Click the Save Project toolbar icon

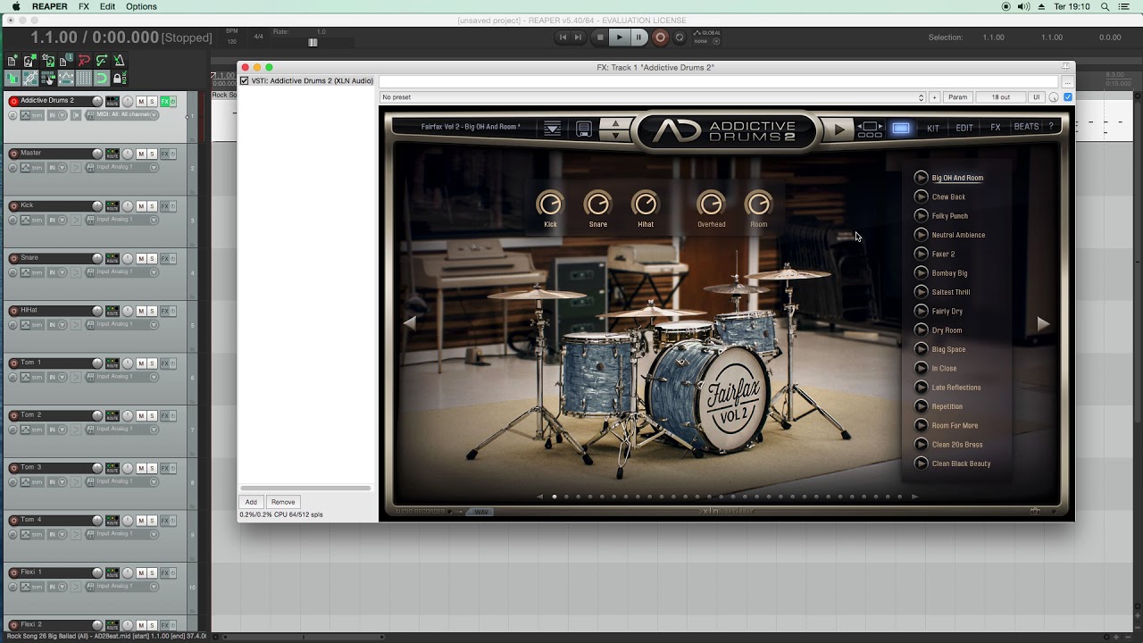48,61
